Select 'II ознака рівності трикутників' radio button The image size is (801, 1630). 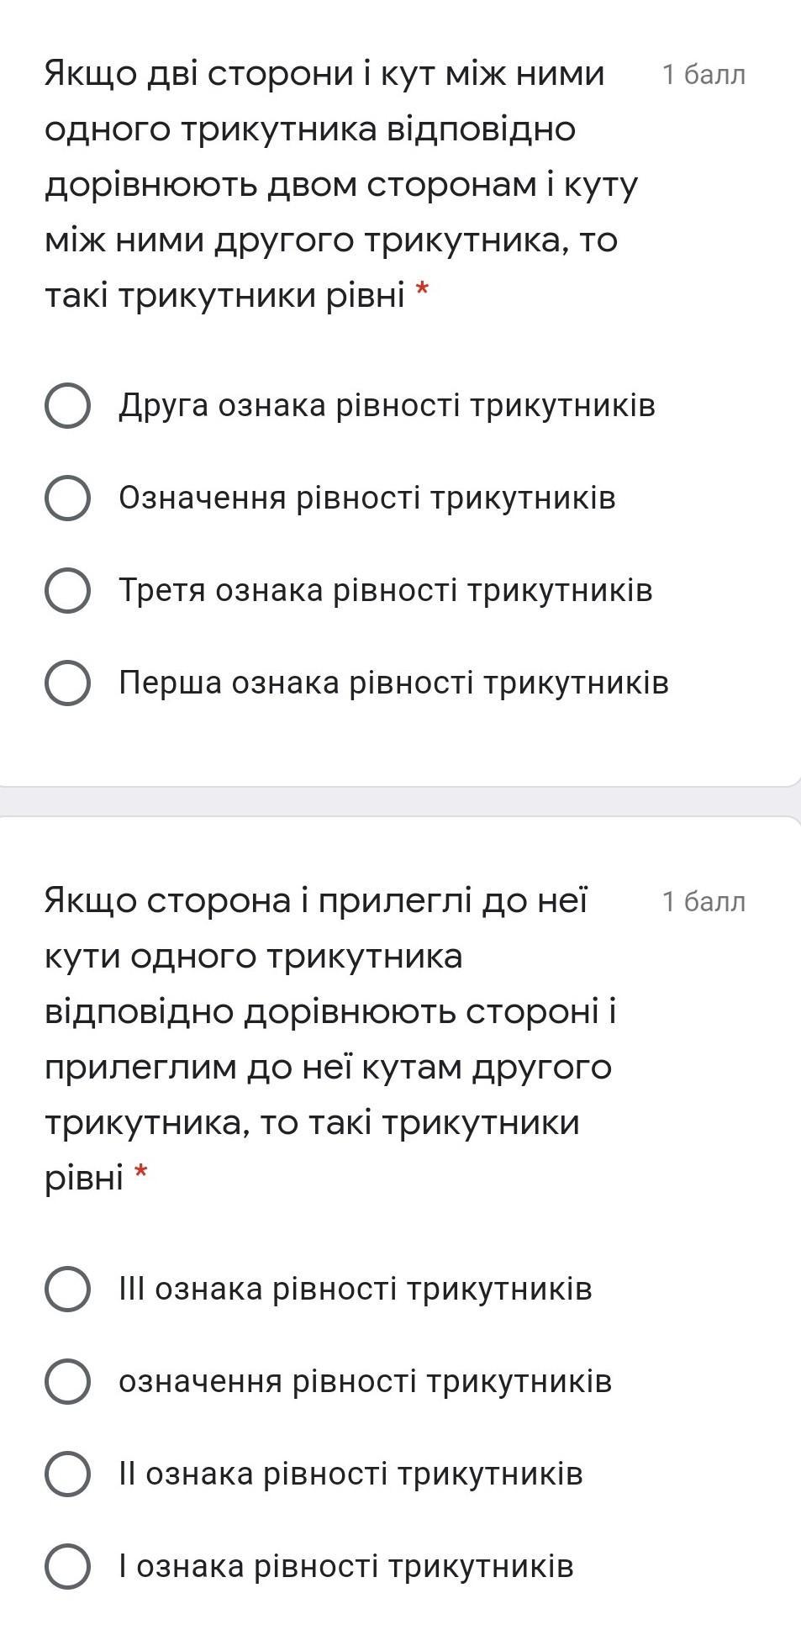pyautogui.click(x=67, y=1474)
